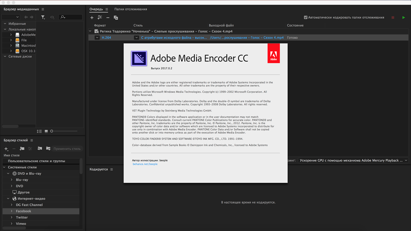
Task: Open Кодируется panel menu icon
Action: tap(112, 169)
